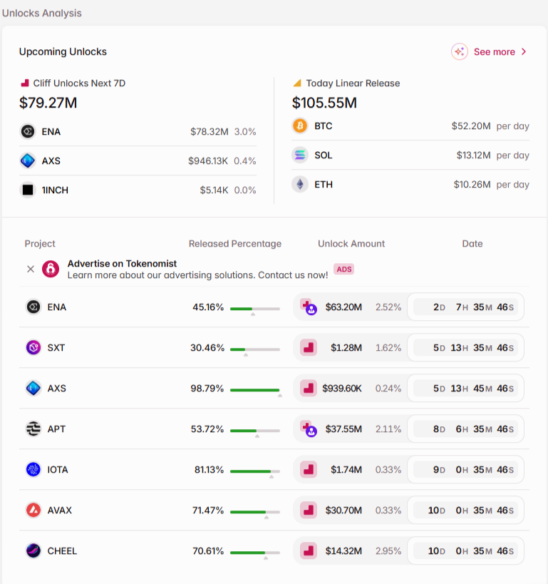The image size is (548, 584).
Task: Click the CHEEL token icon in table
Action: tap(33, 551)
